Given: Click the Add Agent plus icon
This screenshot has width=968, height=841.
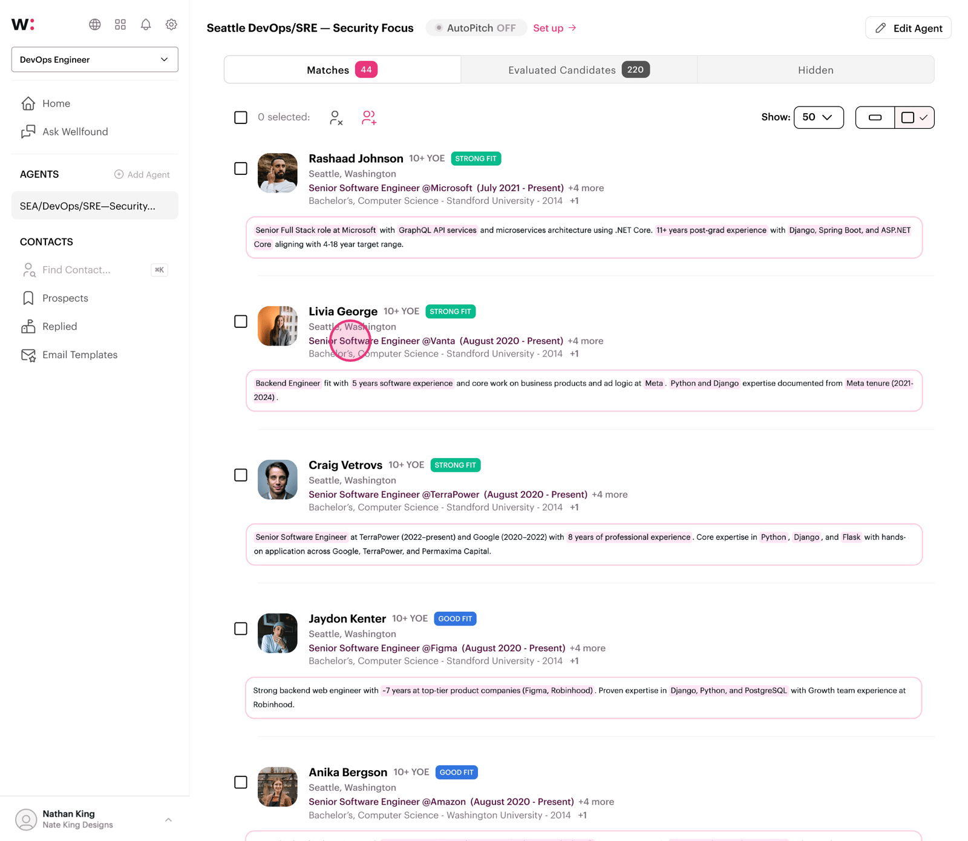Looking at the screenshot, I should [x=119, y=174].
